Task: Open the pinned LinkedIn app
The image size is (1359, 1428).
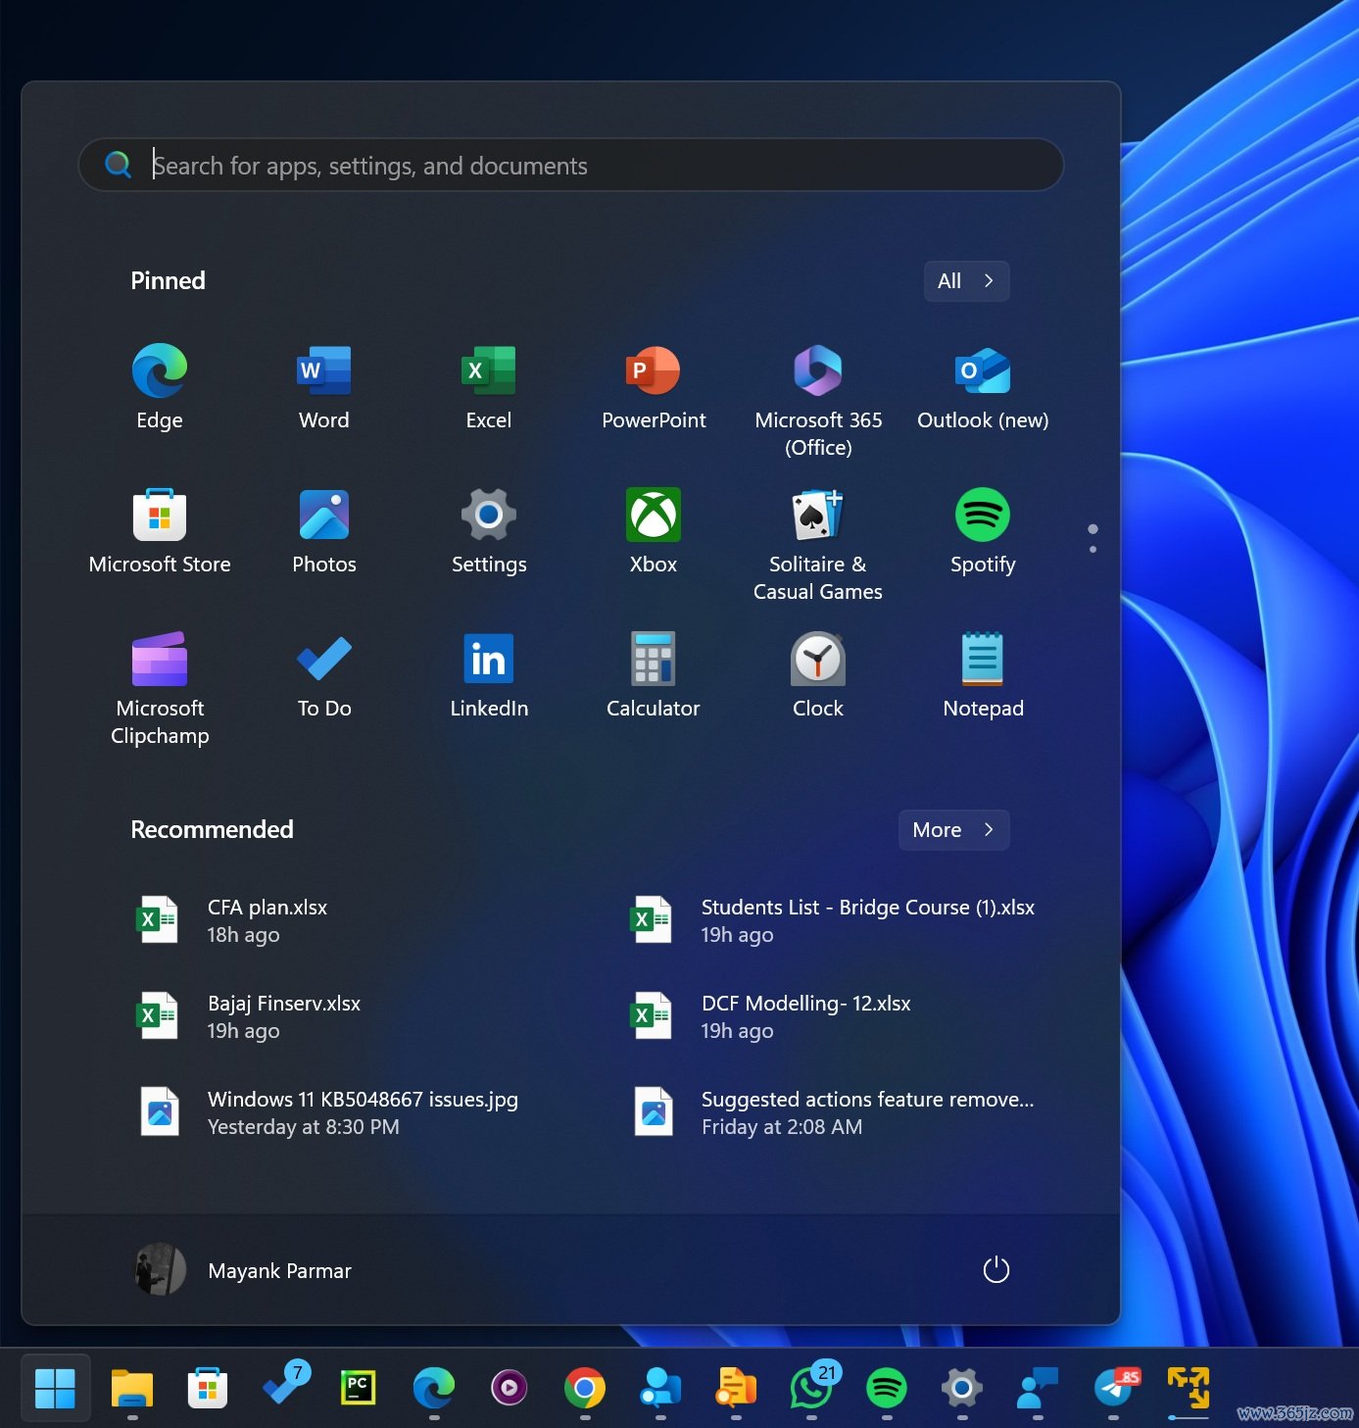Action: 489,674
